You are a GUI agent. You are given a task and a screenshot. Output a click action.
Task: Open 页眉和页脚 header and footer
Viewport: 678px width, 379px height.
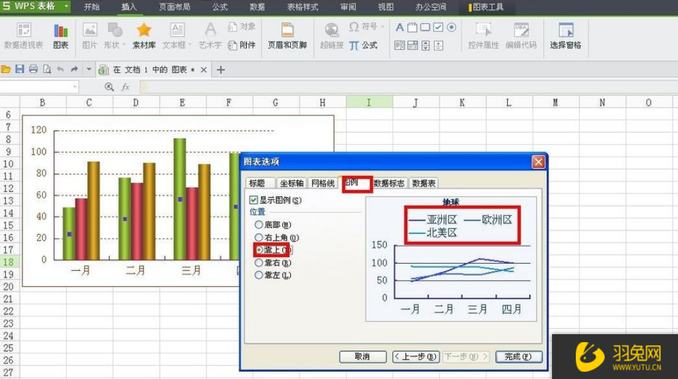(x=287, y=36)
